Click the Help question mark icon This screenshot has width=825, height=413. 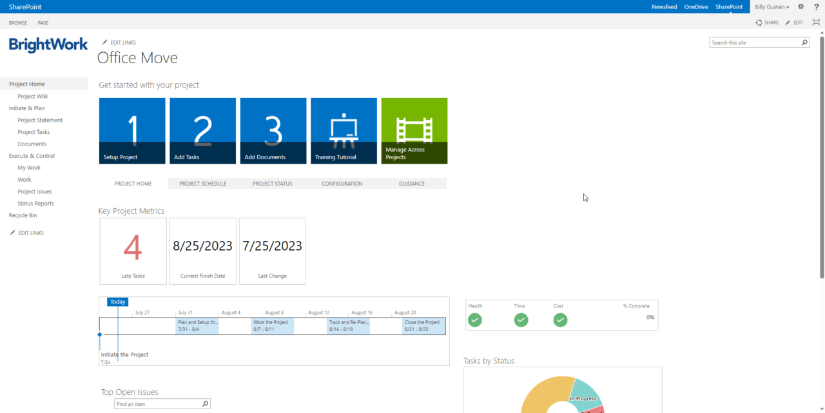click(816, 6)
